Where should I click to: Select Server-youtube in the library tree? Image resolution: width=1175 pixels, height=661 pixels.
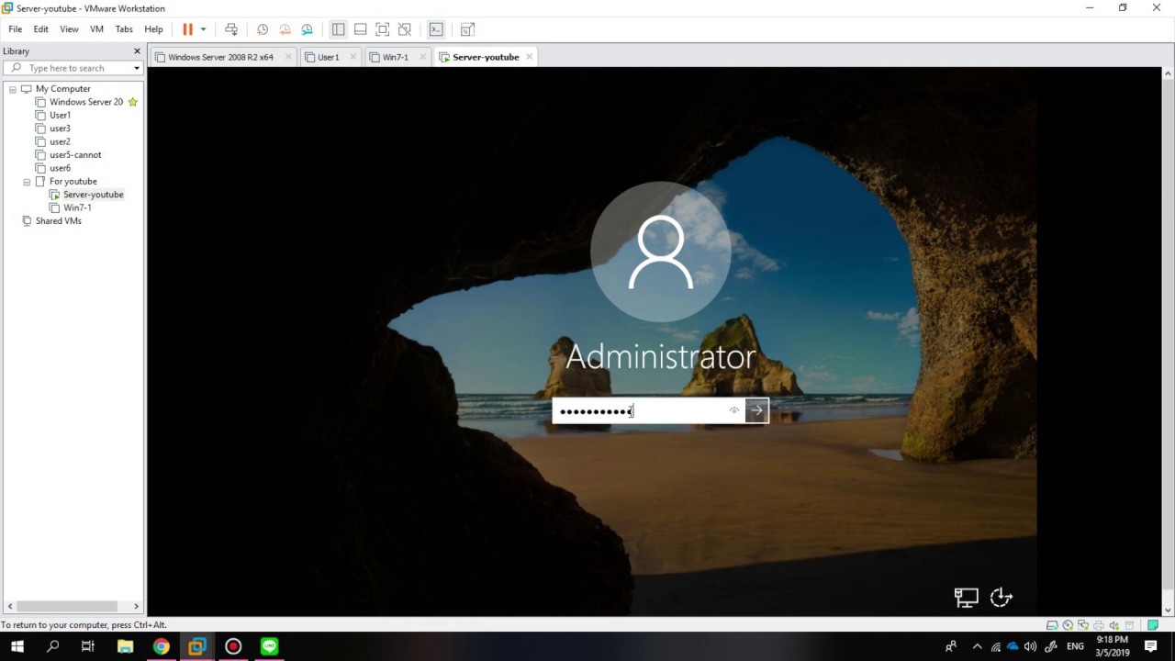point(93,195)
